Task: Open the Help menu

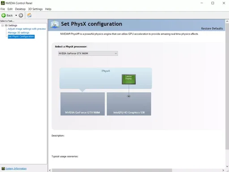Action: 48,9
